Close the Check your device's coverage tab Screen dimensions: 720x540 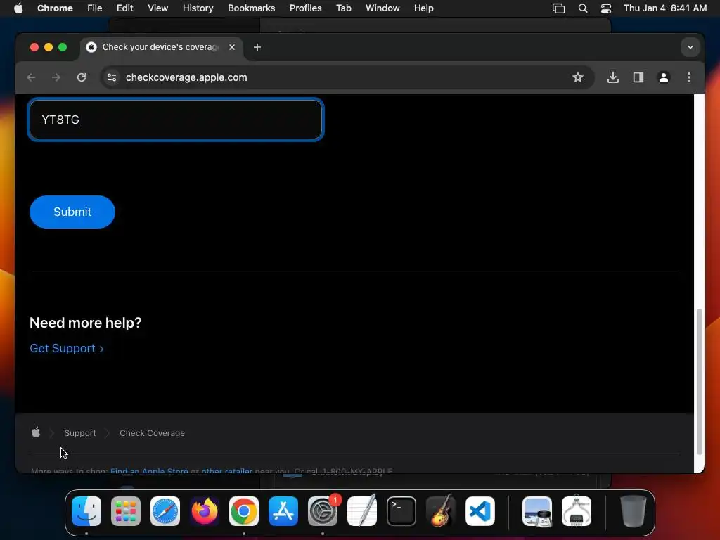click(x=232, y=47)
